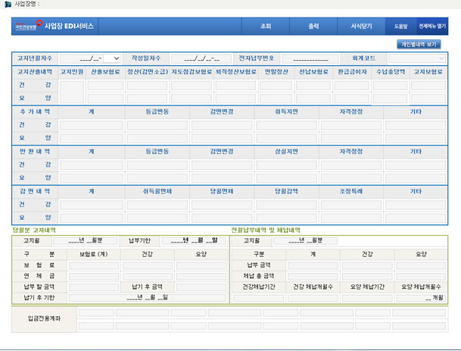
Task: Focus the 고지년월차수 date field
Action: coord(82,58)
